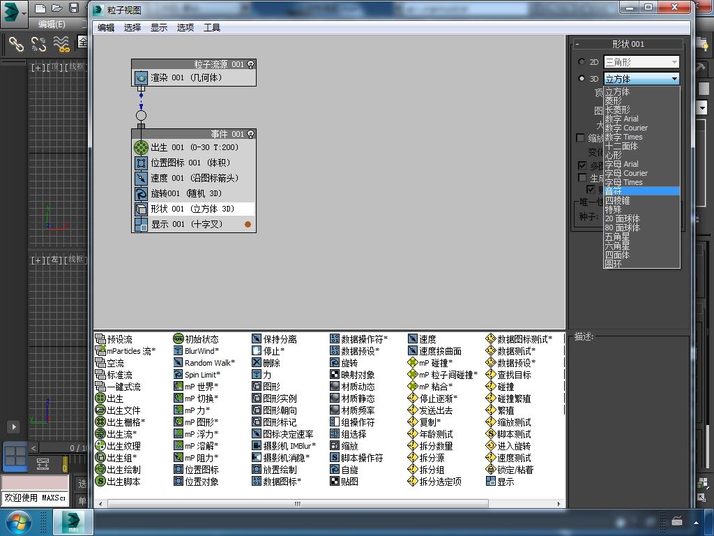
Task: Click the Save File icon in 3ds Max title bar
Action: [x=74, y=8]
